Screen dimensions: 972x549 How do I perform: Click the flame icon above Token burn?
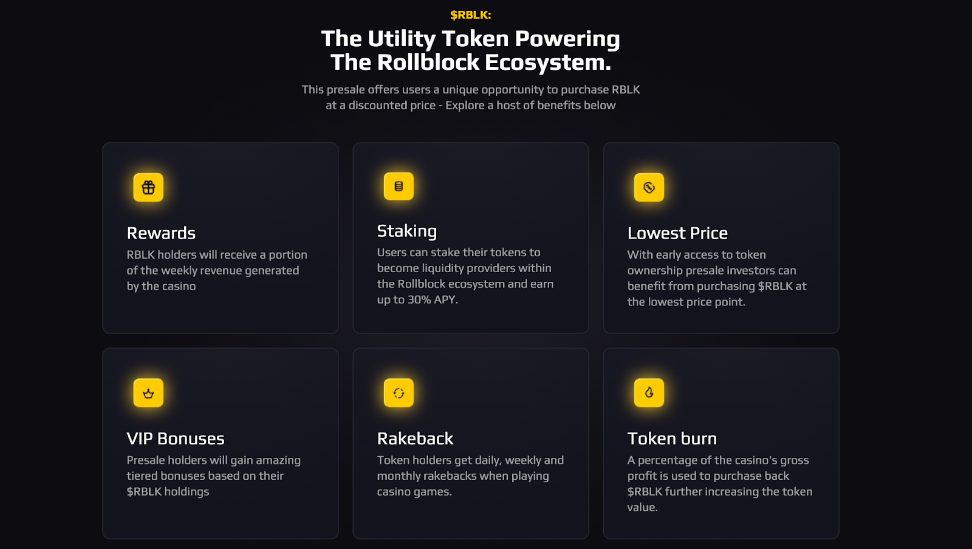[649, 392]
